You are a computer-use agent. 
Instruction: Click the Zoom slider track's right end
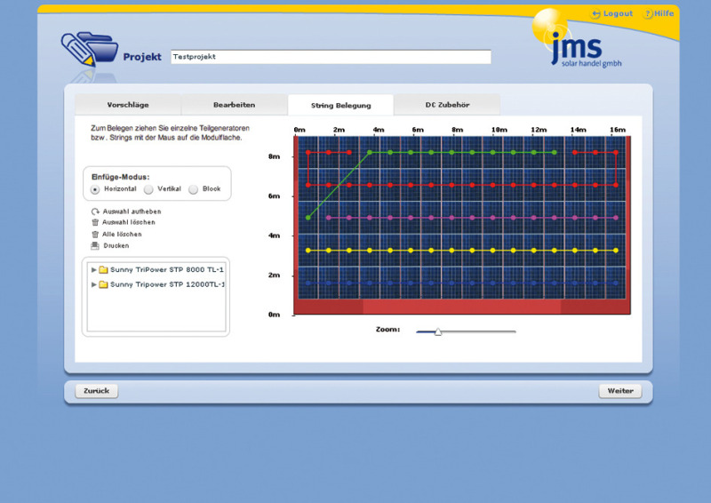(515, 331)
